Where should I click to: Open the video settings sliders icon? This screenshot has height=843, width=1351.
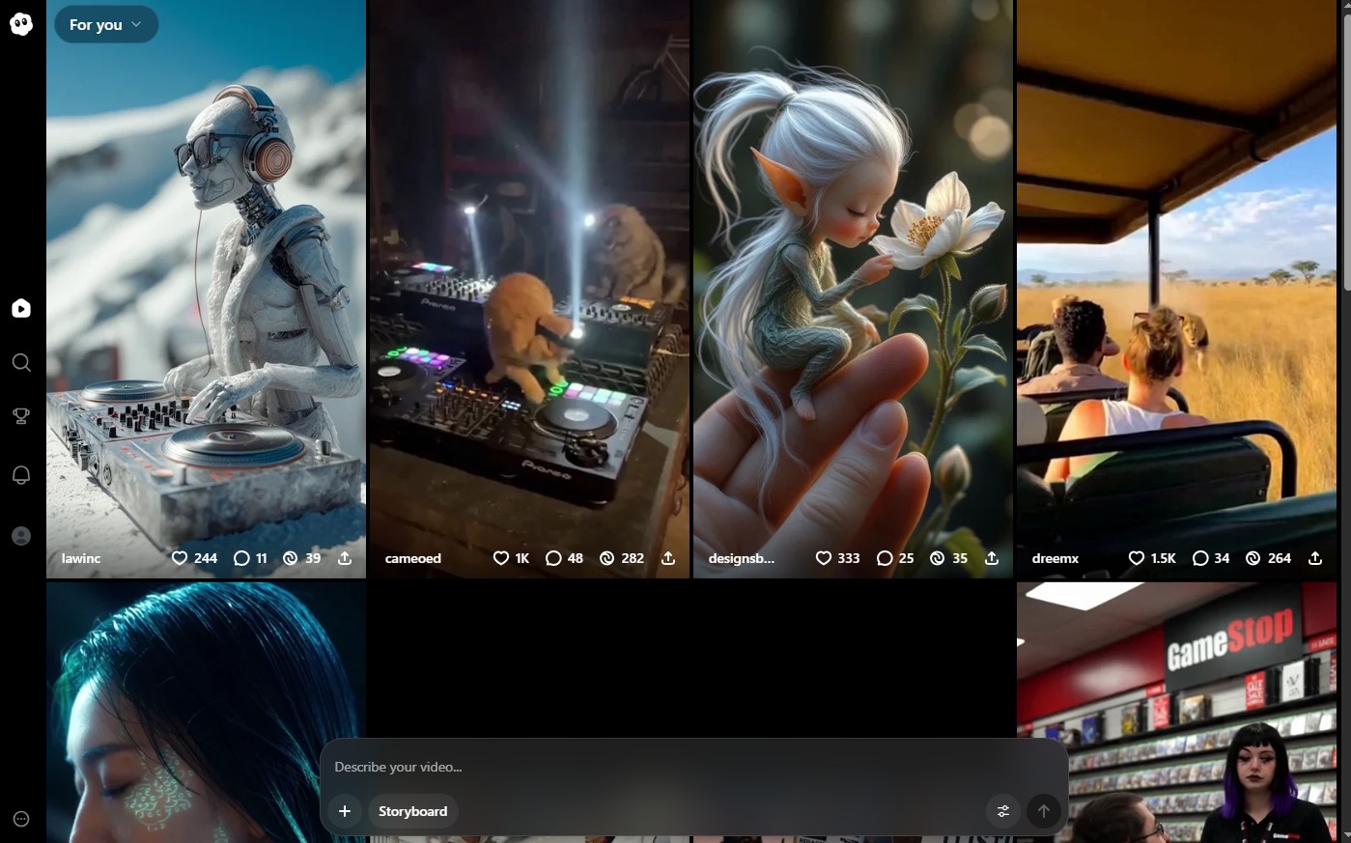(x=1003, y=811)
